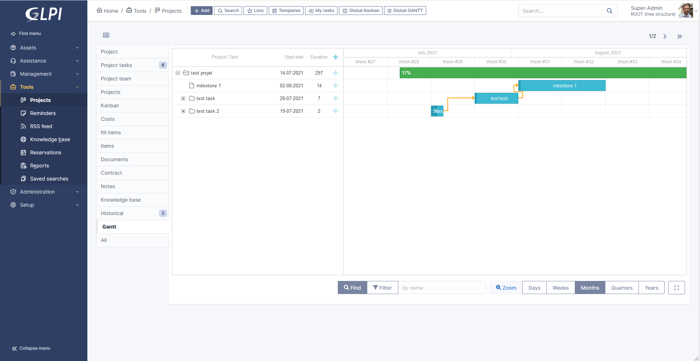Toggle the Filter mode button
The image size is (700, 361).
[382, 288]
